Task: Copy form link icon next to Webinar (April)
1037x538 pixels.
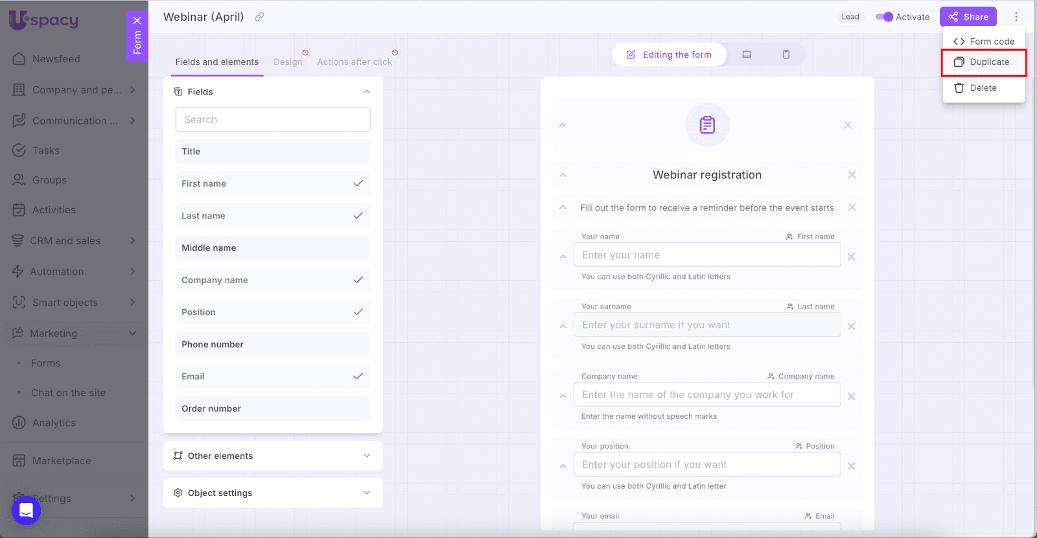Action: [x=259, y=17]
